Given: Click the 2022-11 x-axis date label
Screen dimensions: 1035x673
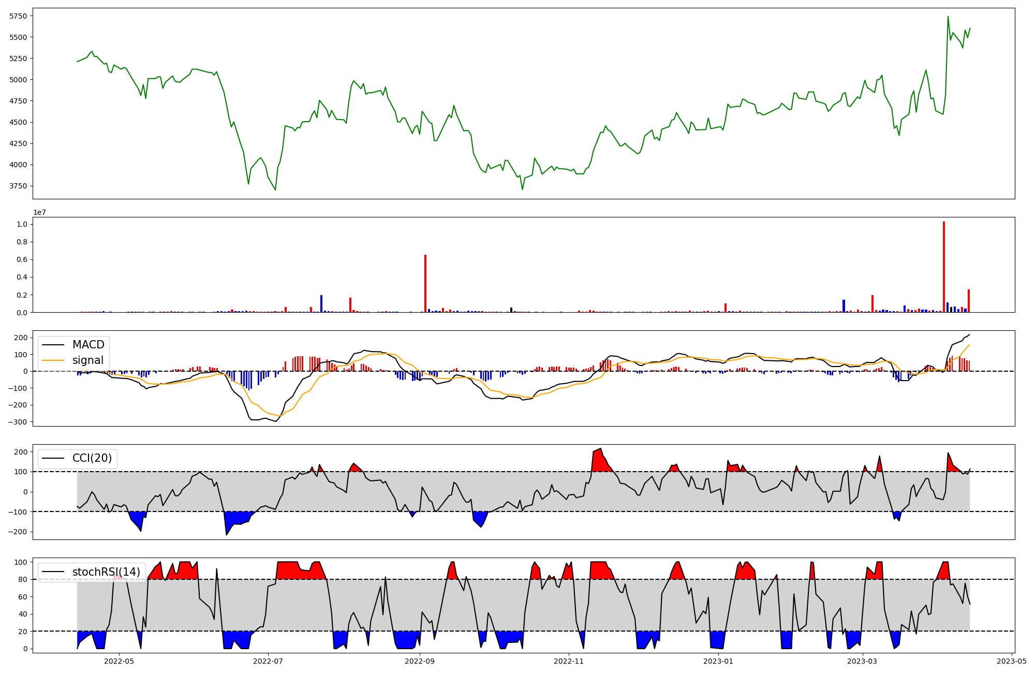Looking at the screenshot, I should pos(569,661).
